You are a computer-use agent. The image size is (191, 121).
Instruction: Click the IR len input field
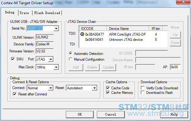click(145, 67)
